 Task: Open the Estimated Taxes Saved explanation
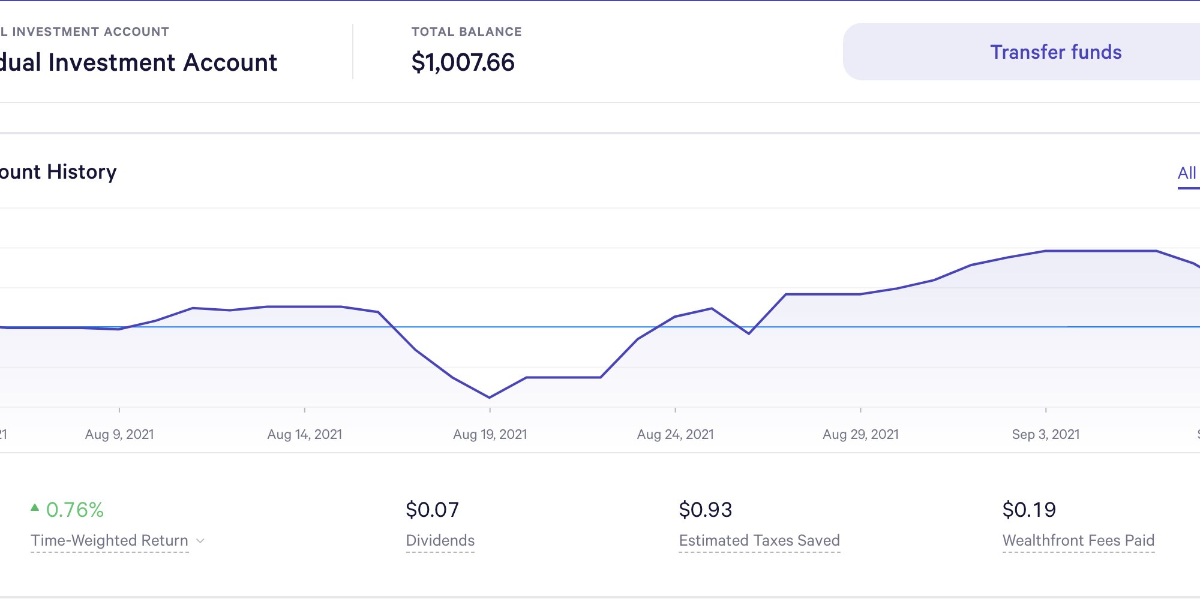(759, 541)
